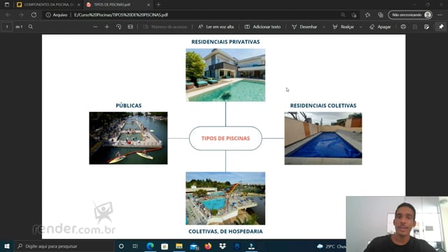Open the last white taskbar app icon
Screen dimensions: 448x252
pyautogui.click(x=251, y=246)
